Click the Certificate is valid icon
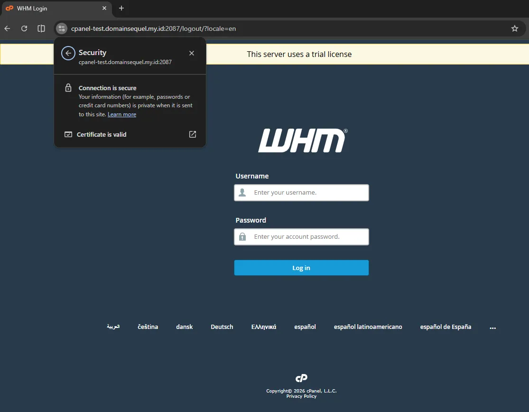The height and width of the screenshot is (412, 529). coord(68,134)
